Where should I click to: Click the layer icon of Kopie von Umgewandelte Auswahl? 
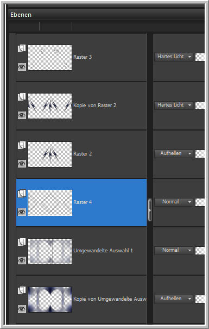(x=22, y=290)
